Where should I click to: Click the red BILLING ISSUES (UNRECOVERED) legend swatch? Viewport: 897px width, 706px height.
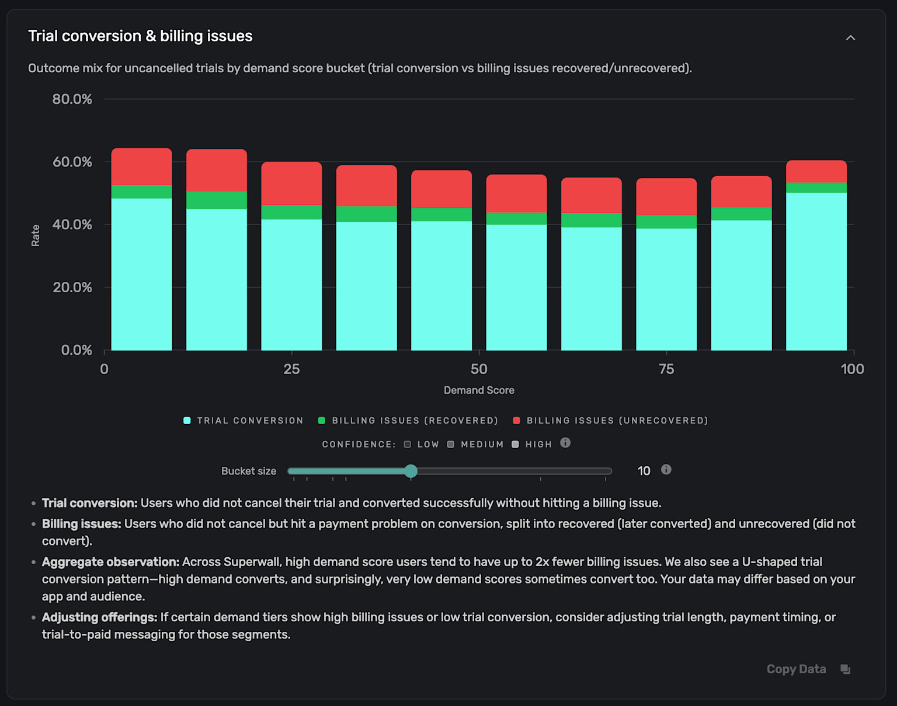(x=517, y=420)
